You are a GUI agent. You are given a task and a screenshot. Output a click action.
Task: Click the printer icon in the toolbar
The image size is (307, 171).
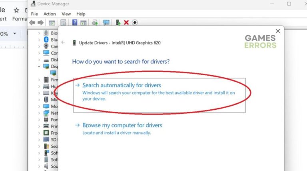95,22
